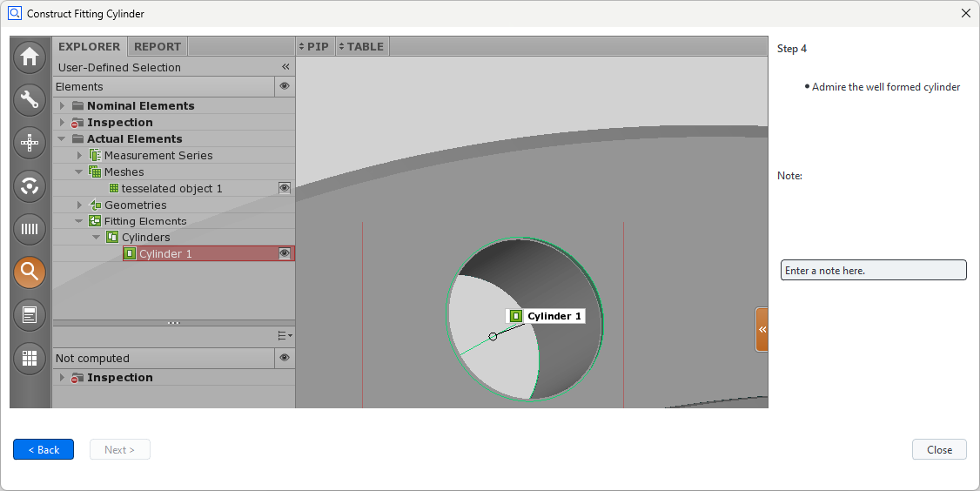980x491 pixels.
Task: Expand the Measurement Series node
Action: [x=79, y=156]
